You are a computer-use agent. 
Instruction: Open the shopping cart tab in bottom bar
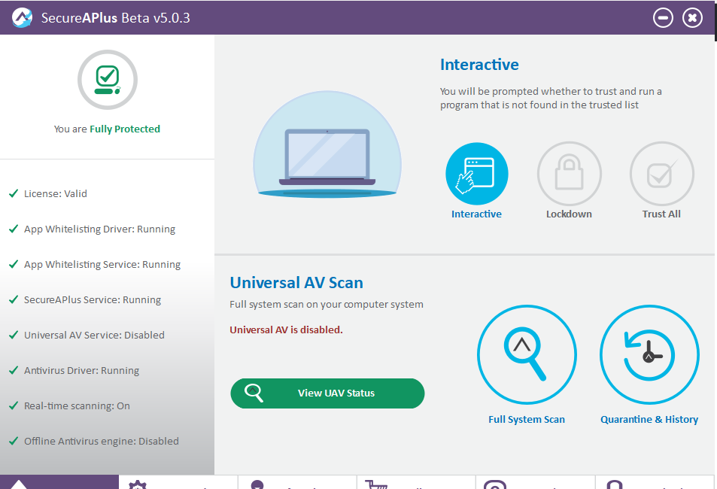tap(416, 482)
